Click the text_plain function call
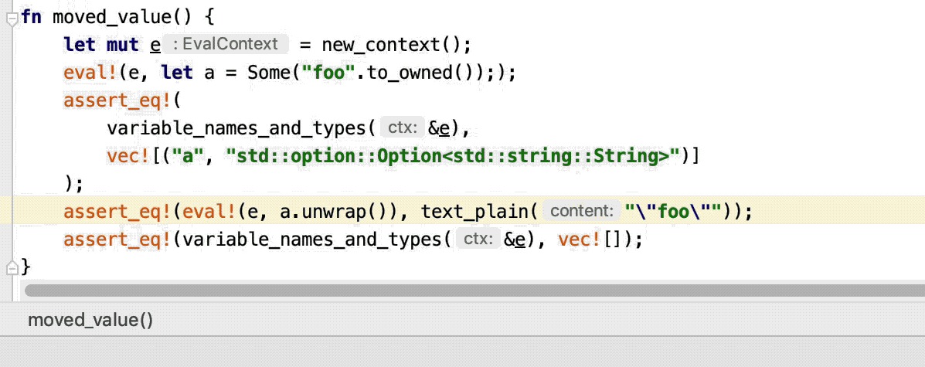 [x=474, y=212]
